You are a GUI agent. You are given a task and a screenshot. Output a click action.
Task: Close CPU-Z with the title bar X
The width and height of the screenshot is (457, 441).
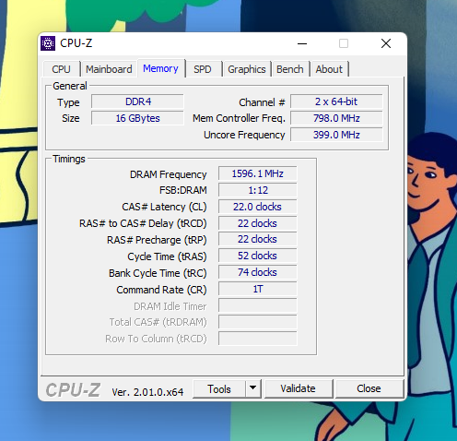coord(386,43)
